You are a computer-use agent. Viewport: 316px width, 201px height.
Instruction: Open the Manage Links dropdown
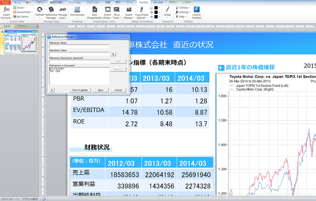62,12
